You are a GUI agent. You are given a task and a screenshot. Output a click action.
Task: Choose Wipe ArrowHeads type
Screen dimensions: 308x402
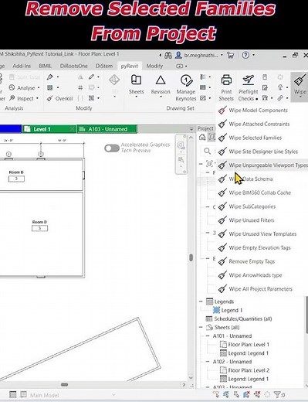click(x=262, y=275)
